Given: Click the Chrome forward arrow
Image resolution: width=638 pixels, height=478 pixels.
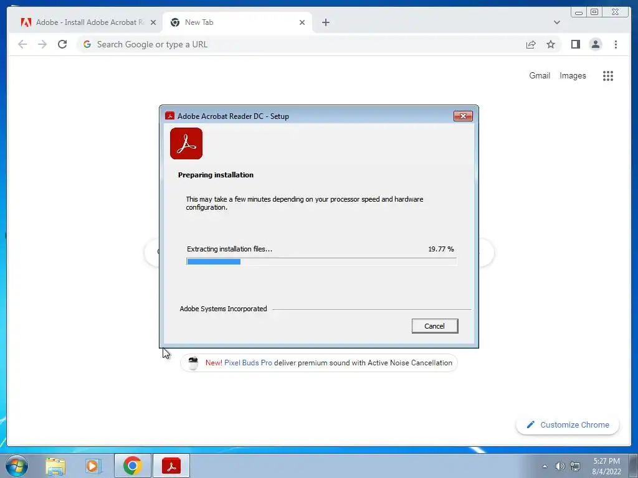Looking at the screenshot, I should [42, 44].
